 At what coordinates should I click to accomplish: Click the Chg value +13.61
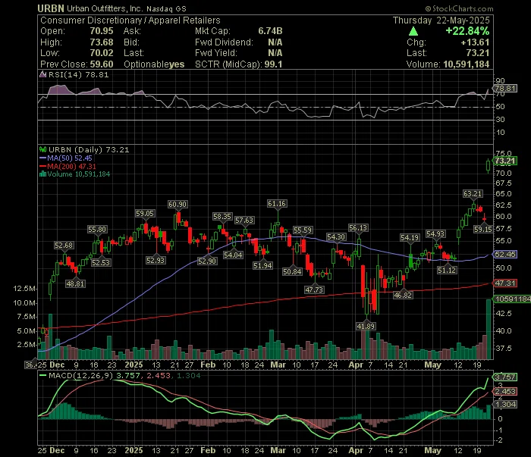475,42
